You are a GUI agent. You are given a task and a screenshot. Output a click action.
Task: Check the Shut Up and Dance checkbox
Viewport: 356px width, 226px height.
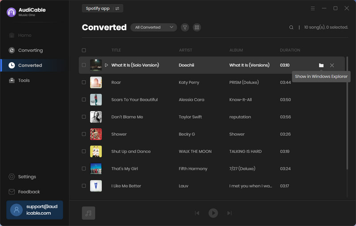tap(84, 151)
